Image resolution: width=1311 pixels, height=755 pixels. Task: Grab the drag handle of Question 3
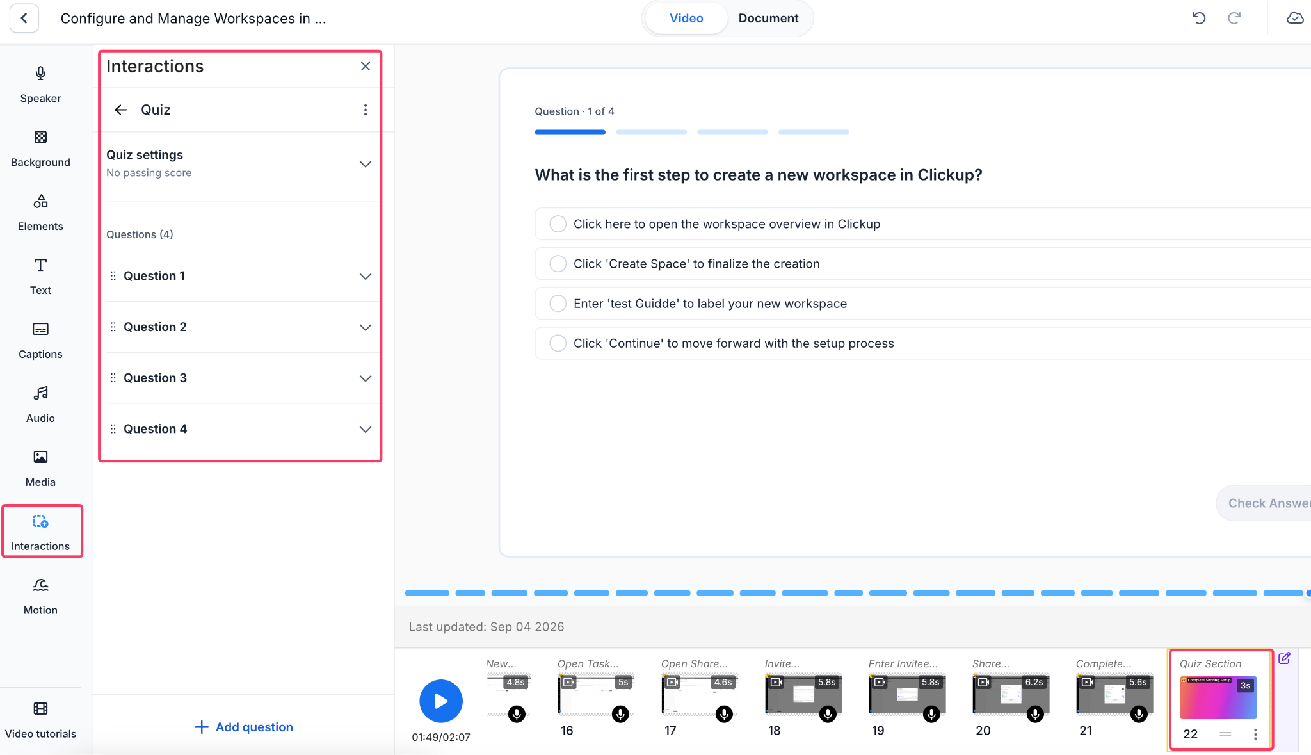click(x=113, y=378)
